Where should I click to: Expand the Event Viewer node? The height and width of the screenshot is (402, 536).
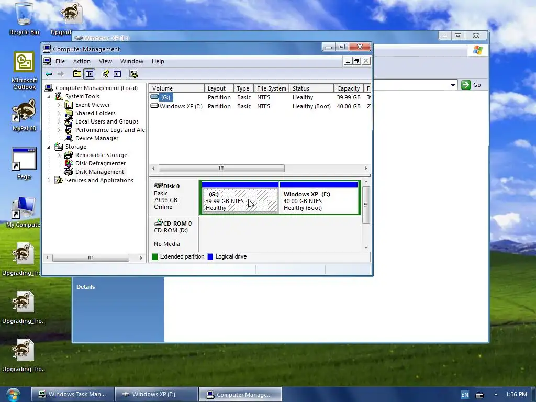coord(59,105)
